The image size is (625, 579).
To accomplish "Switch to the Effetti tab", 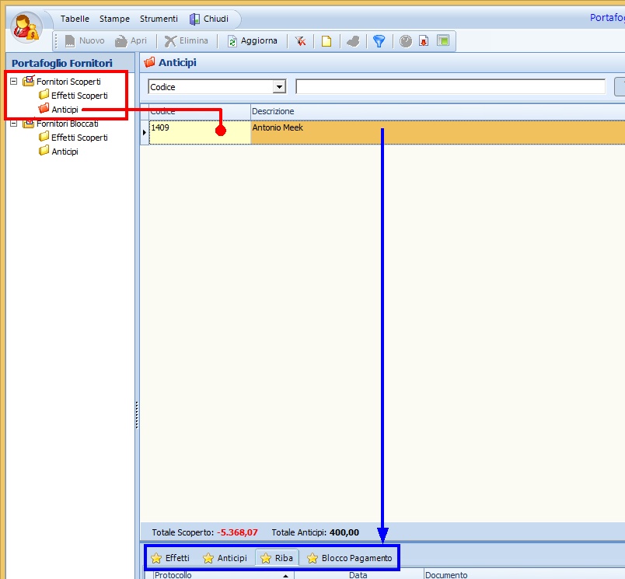I will 170,558.
